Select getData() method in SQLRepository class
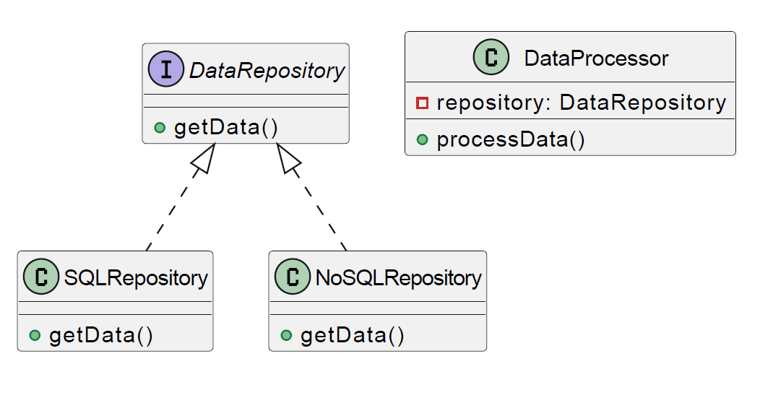 coord(101,336)
